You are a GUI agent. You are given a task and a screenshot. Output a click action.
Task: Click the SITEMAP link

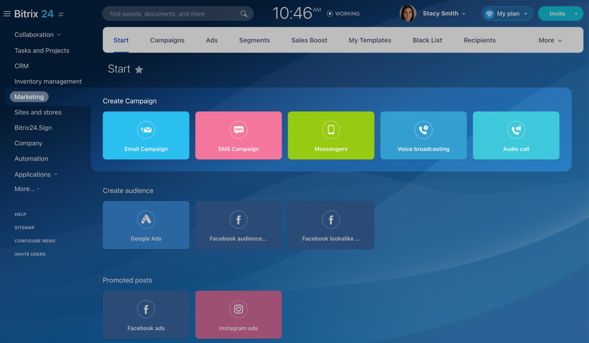tap(24, 228)
